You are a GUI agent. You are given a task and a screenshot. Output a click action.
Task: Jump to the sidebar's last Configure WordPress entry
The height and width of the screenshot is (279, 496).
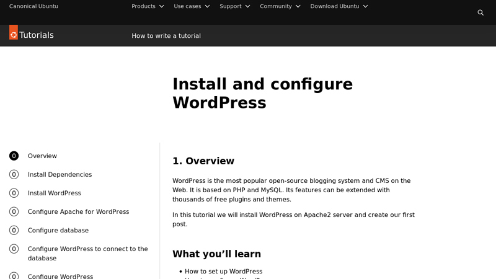60,276
